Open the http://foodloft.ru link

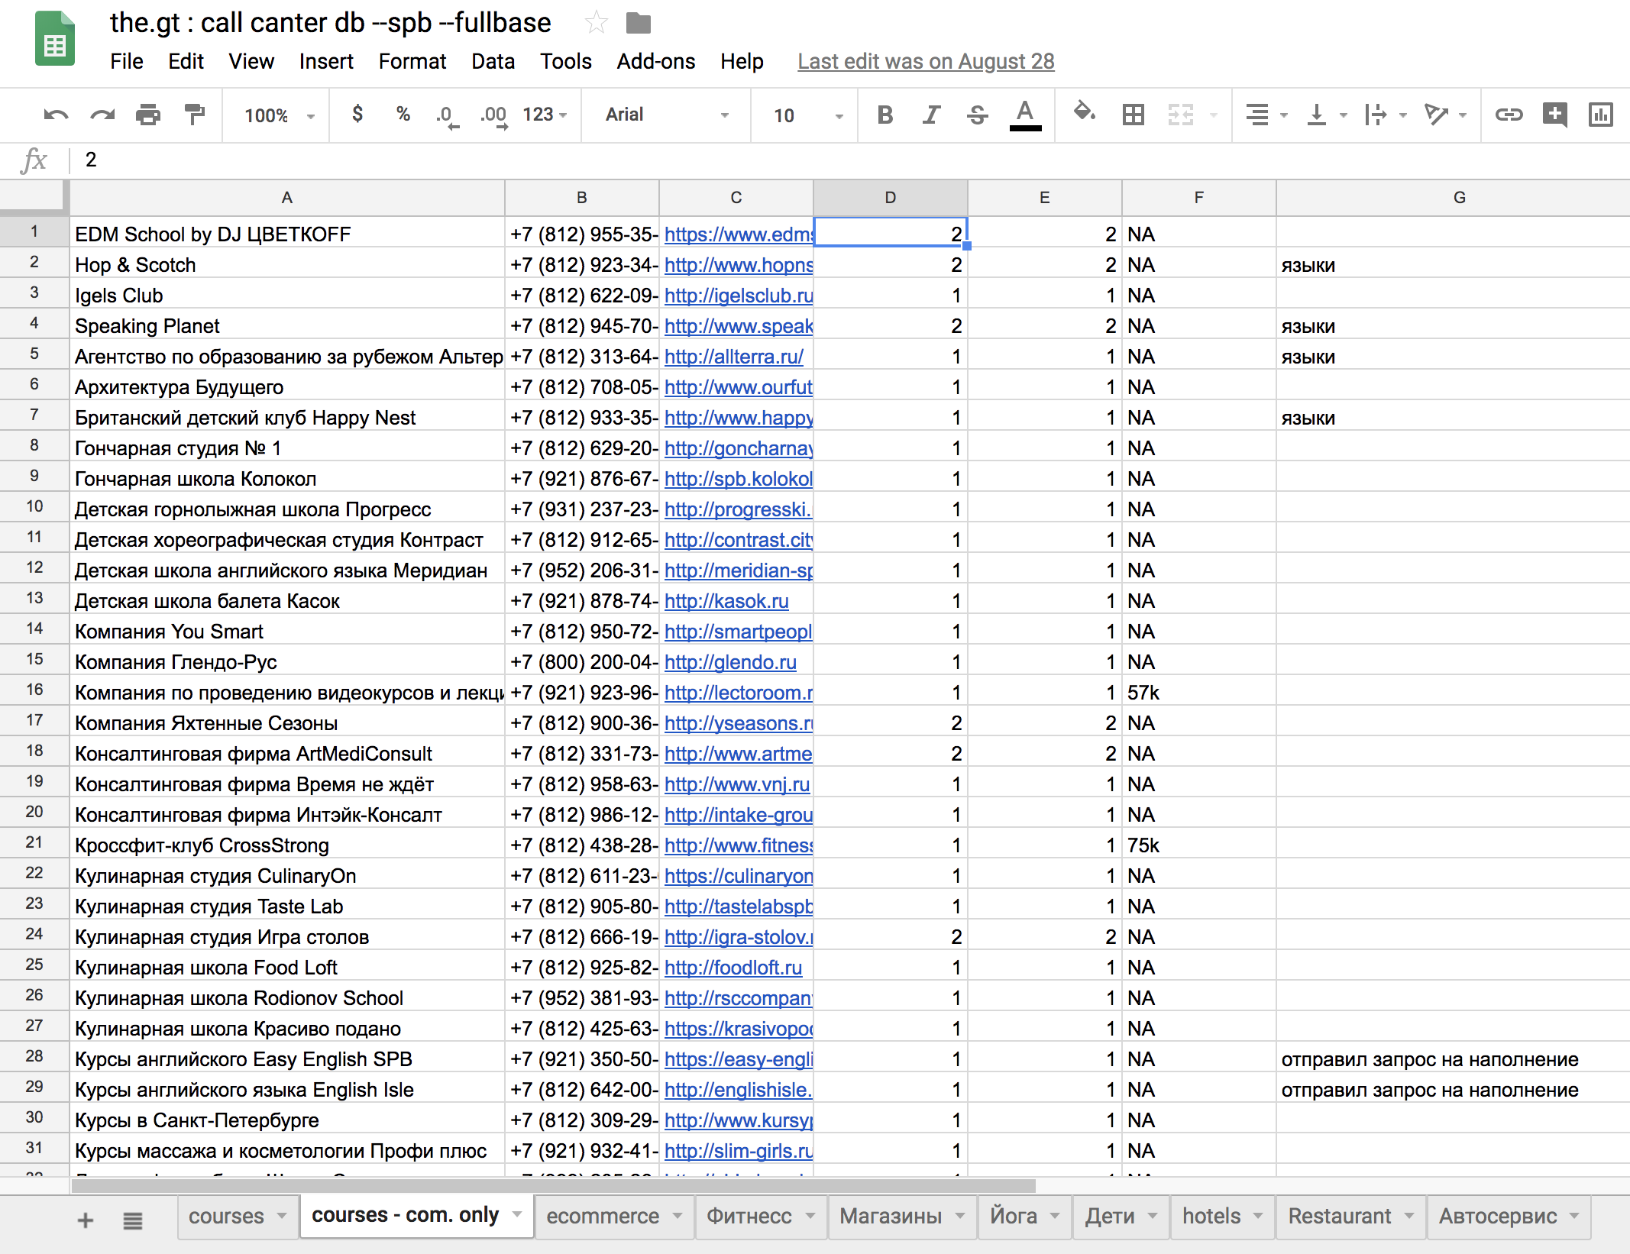pyautogui.click(x=733, y=968)
